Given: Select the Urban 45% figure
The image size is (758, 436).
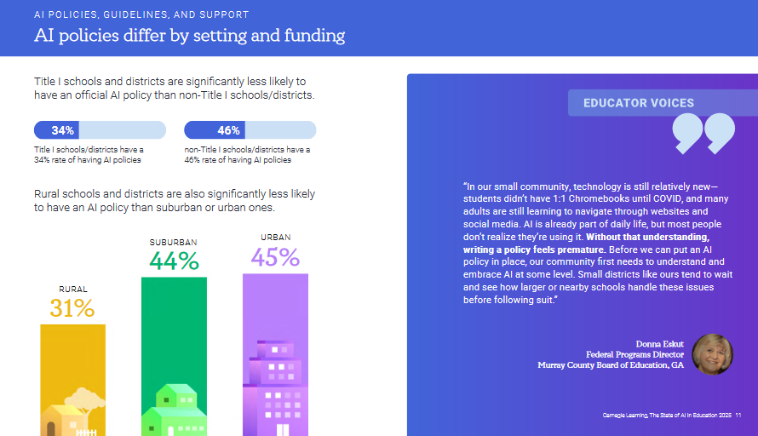Looking at the screenshot, I should pyautogui.click(x=275, y=256).
